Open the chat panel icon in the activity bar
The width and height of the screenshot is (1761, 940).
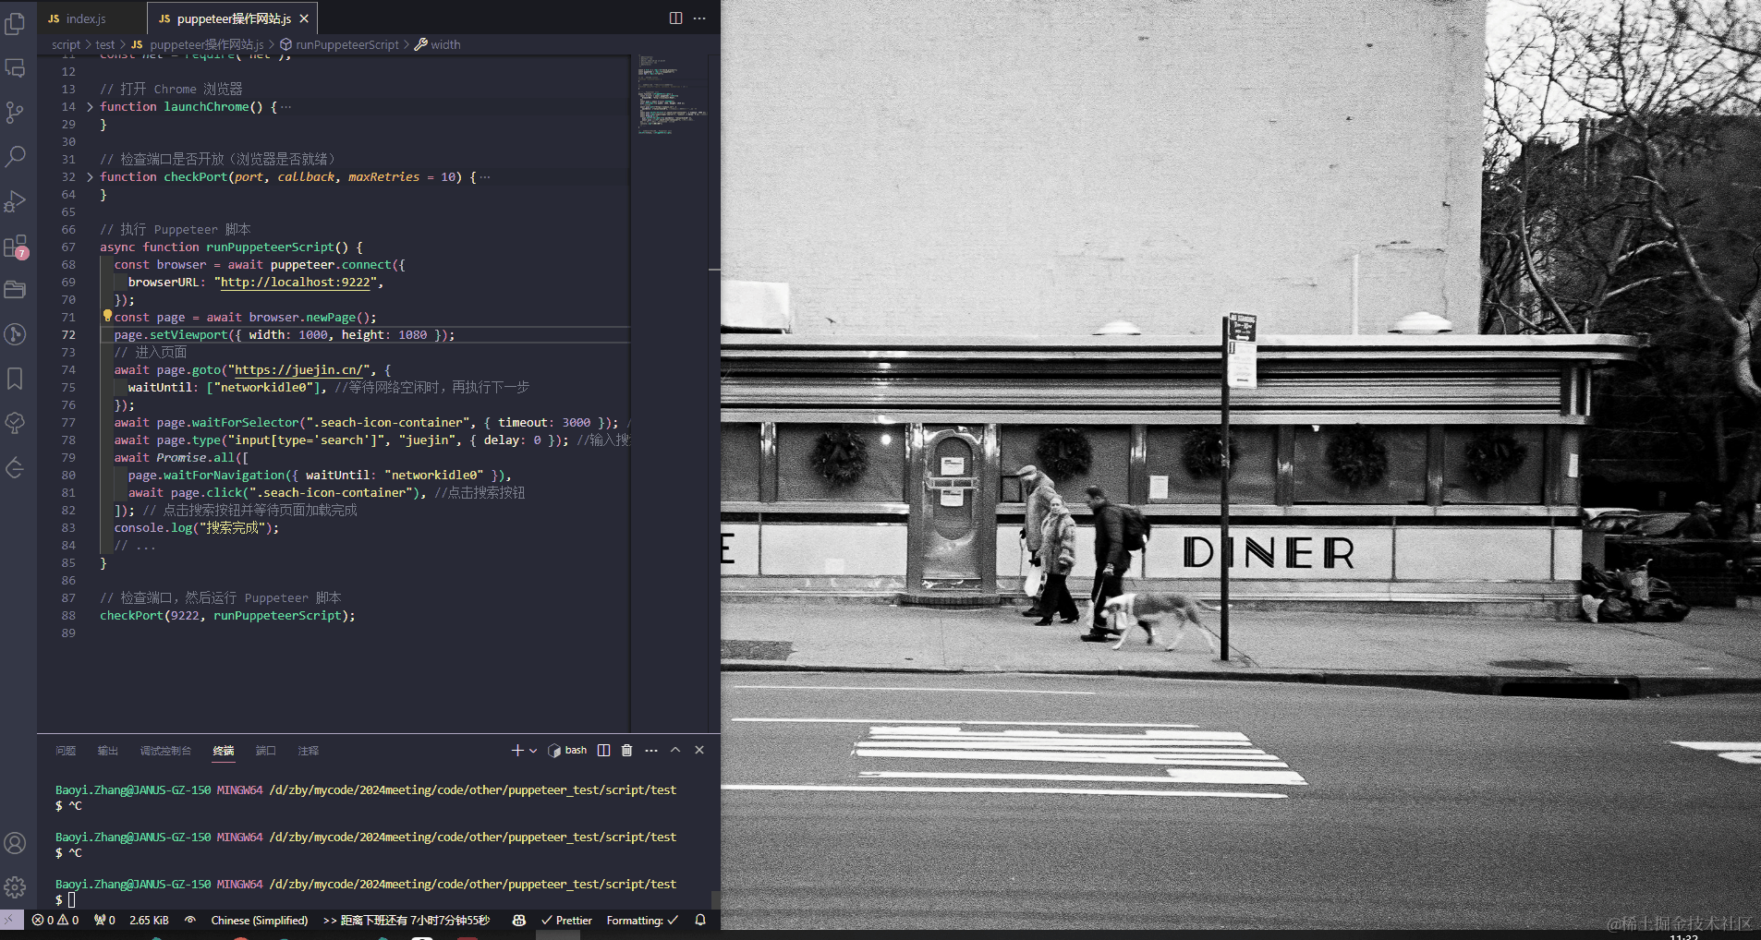click(x=15, y=67)
